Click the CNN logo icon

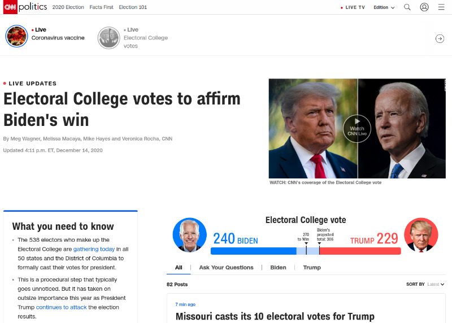coord(10,7)
